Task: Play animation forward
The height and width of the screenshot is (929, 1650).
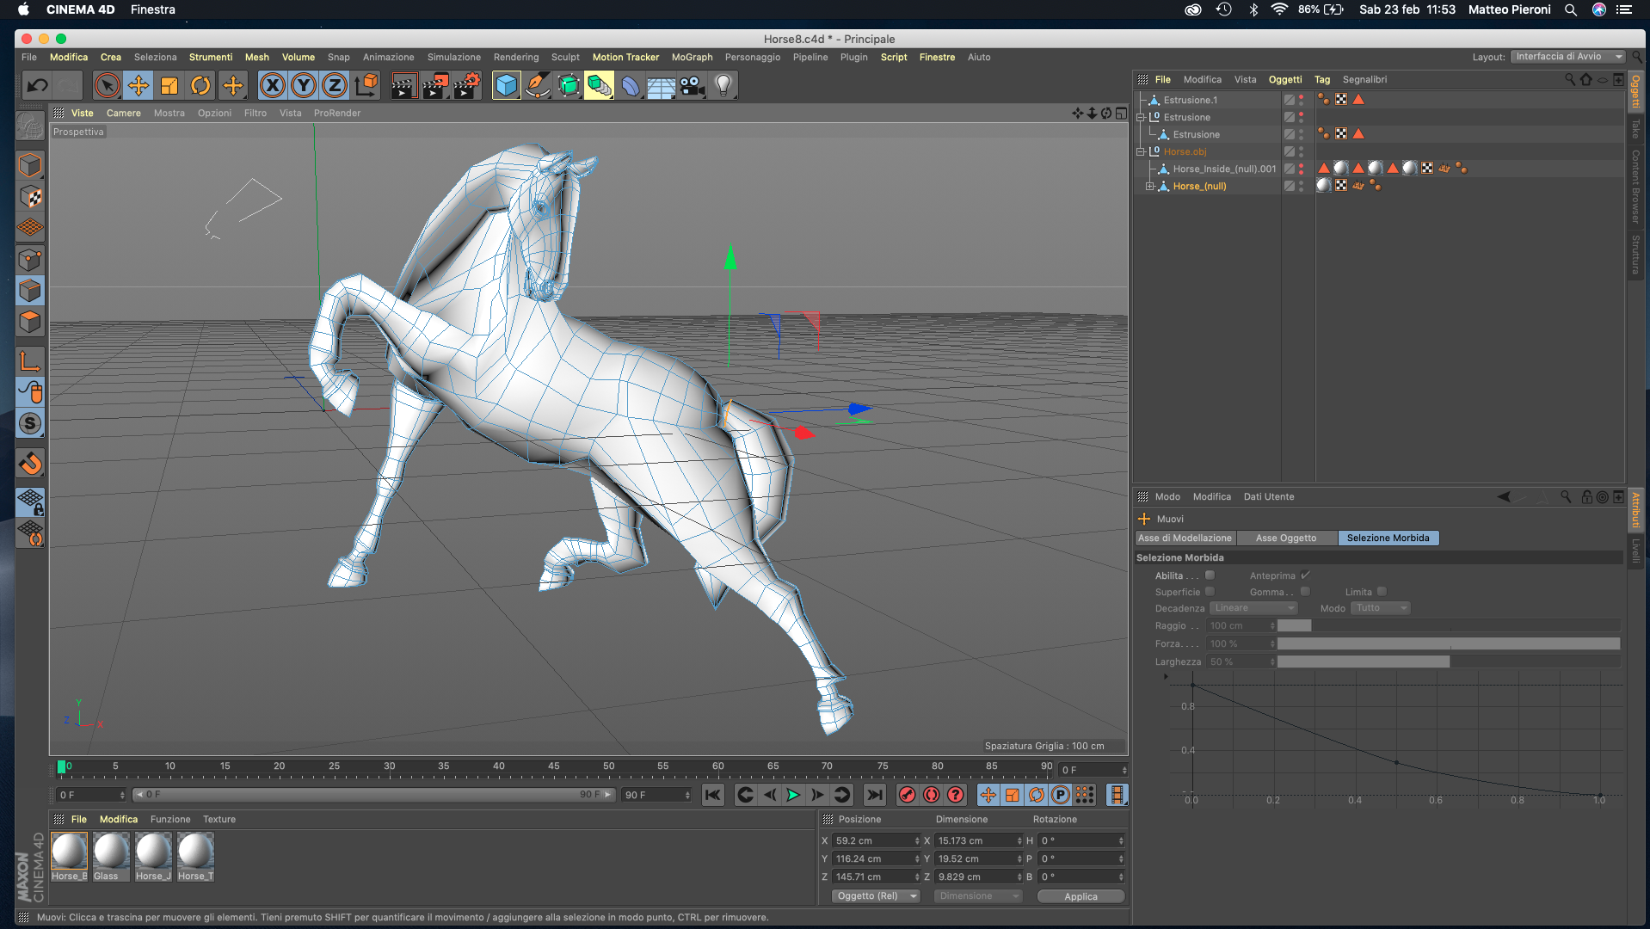Action: [794, 795]
